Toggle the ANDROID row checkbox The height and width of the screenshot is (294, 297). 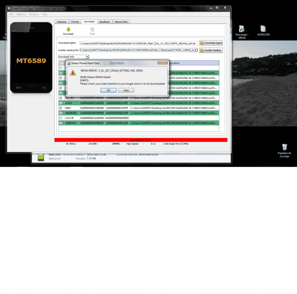click(x=61, y=113)
